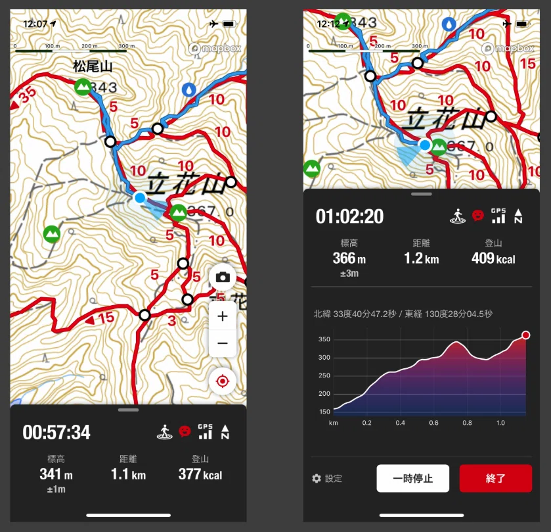
Task: Tap the GPS signal indicator in right panel
Action: pyautogui.click(x=498, y=216)
